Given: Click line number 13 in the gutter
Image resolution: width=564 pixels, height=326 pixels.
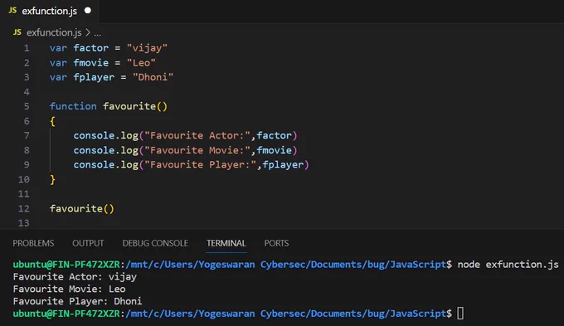Looking at the screenshot, I should pyautogui.click(x=24, y=223).
